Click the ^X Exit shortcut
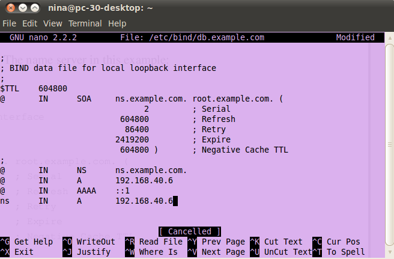Viewport: 394px width, 259px height. coord(17,252)
